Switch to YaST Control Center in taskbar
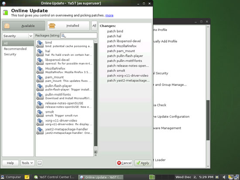240x180 pixels. (55, 177)
